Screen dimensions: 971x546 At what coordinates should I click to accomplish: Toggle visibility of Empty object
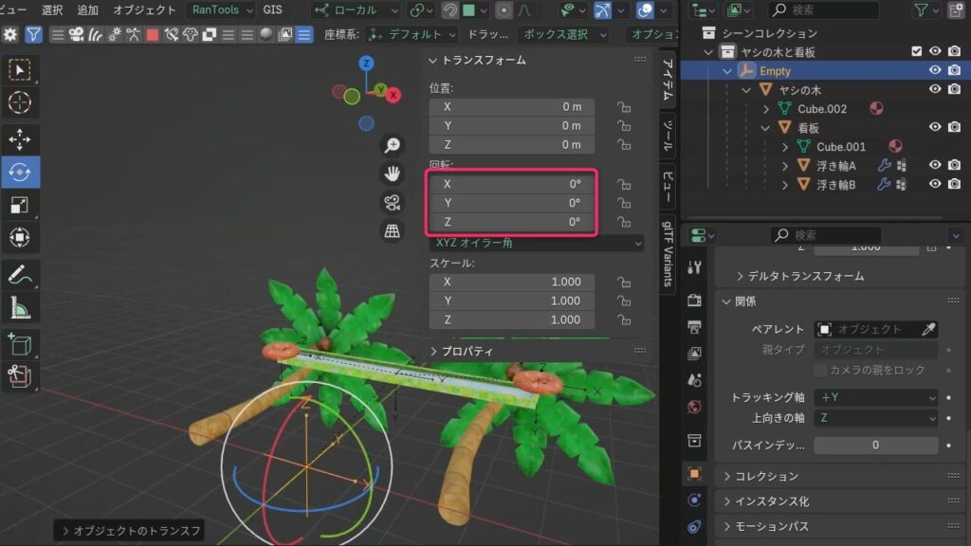934,70
